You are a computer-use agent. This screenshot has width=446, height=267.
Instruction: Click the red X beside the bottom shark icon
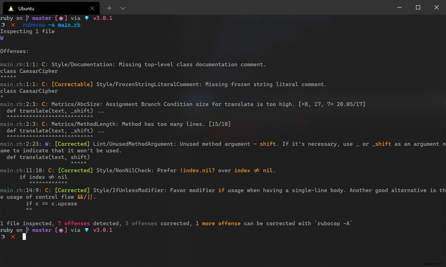point(13,237)
